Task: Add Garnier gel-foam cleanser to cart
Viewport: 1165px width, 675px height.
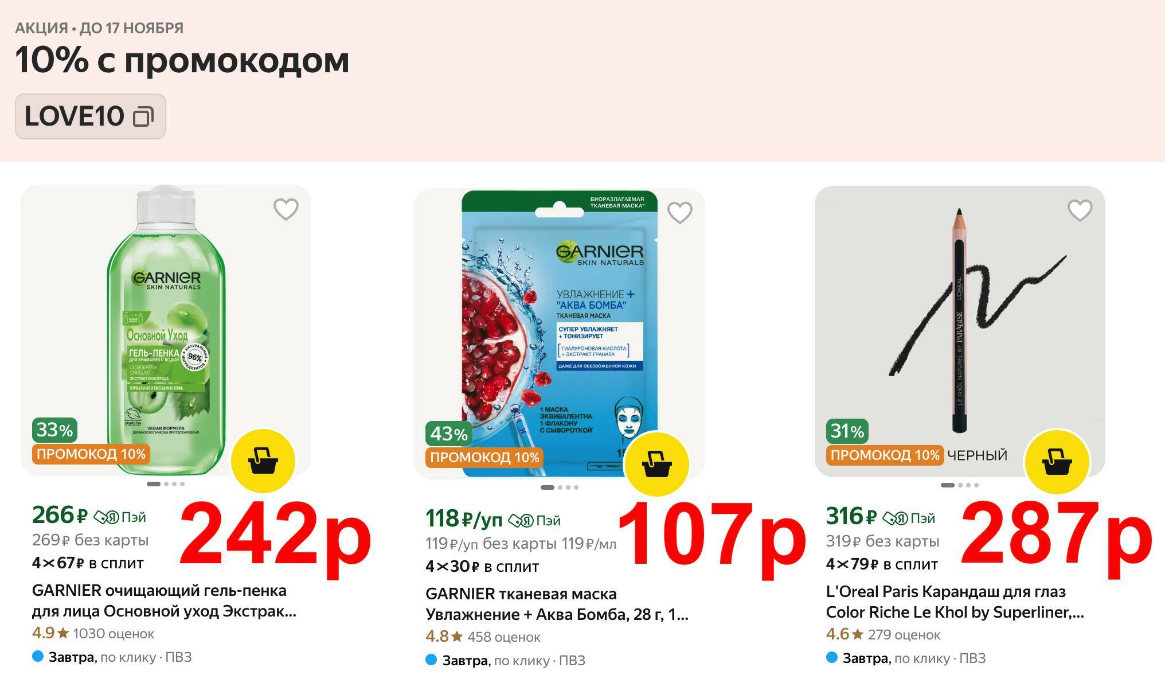Action: [x=263, y=461]
